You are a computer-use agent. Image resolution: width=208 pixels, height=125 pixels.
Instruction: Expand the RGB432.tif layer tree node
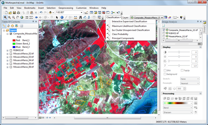(7, 50)
